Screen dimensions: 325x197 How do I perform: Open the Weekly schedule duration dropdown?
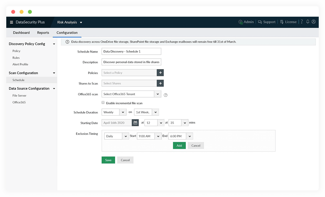coord(114,112)
